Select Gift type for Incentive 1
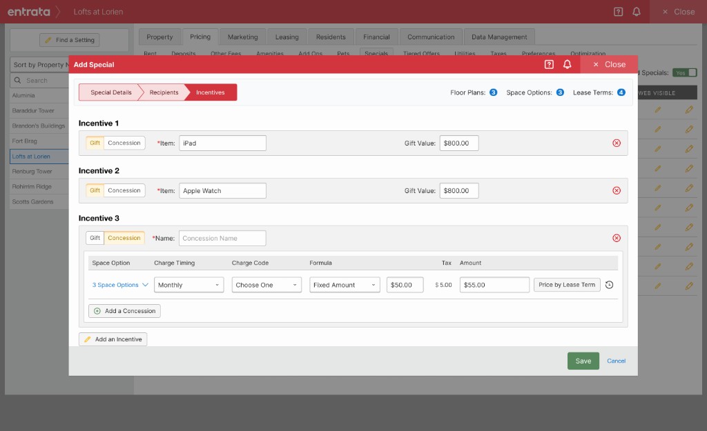Viewport: 707px width, 431px height. coord(95,143)
